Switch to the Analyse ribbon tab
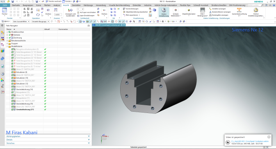The image size is (276, 149). pyautogui.click(x=57, y=5)
